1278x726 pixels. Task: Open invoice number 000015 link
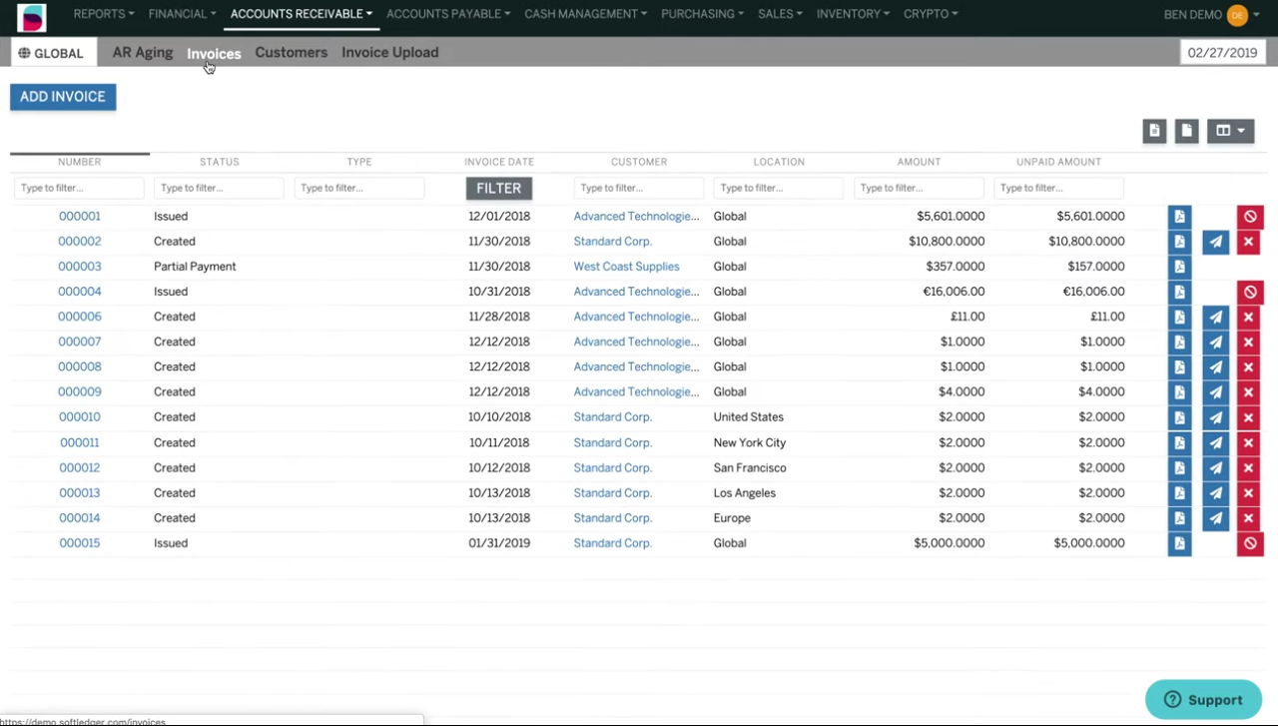(80, 543)
